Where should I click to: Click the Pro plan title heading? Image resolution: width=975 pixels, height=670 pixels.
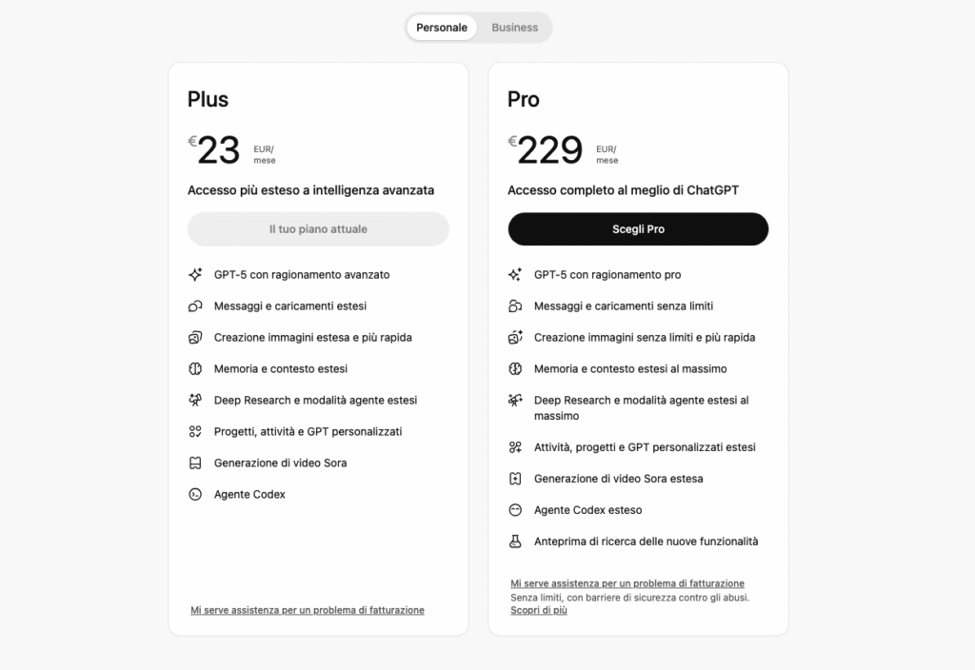point(524,100)
